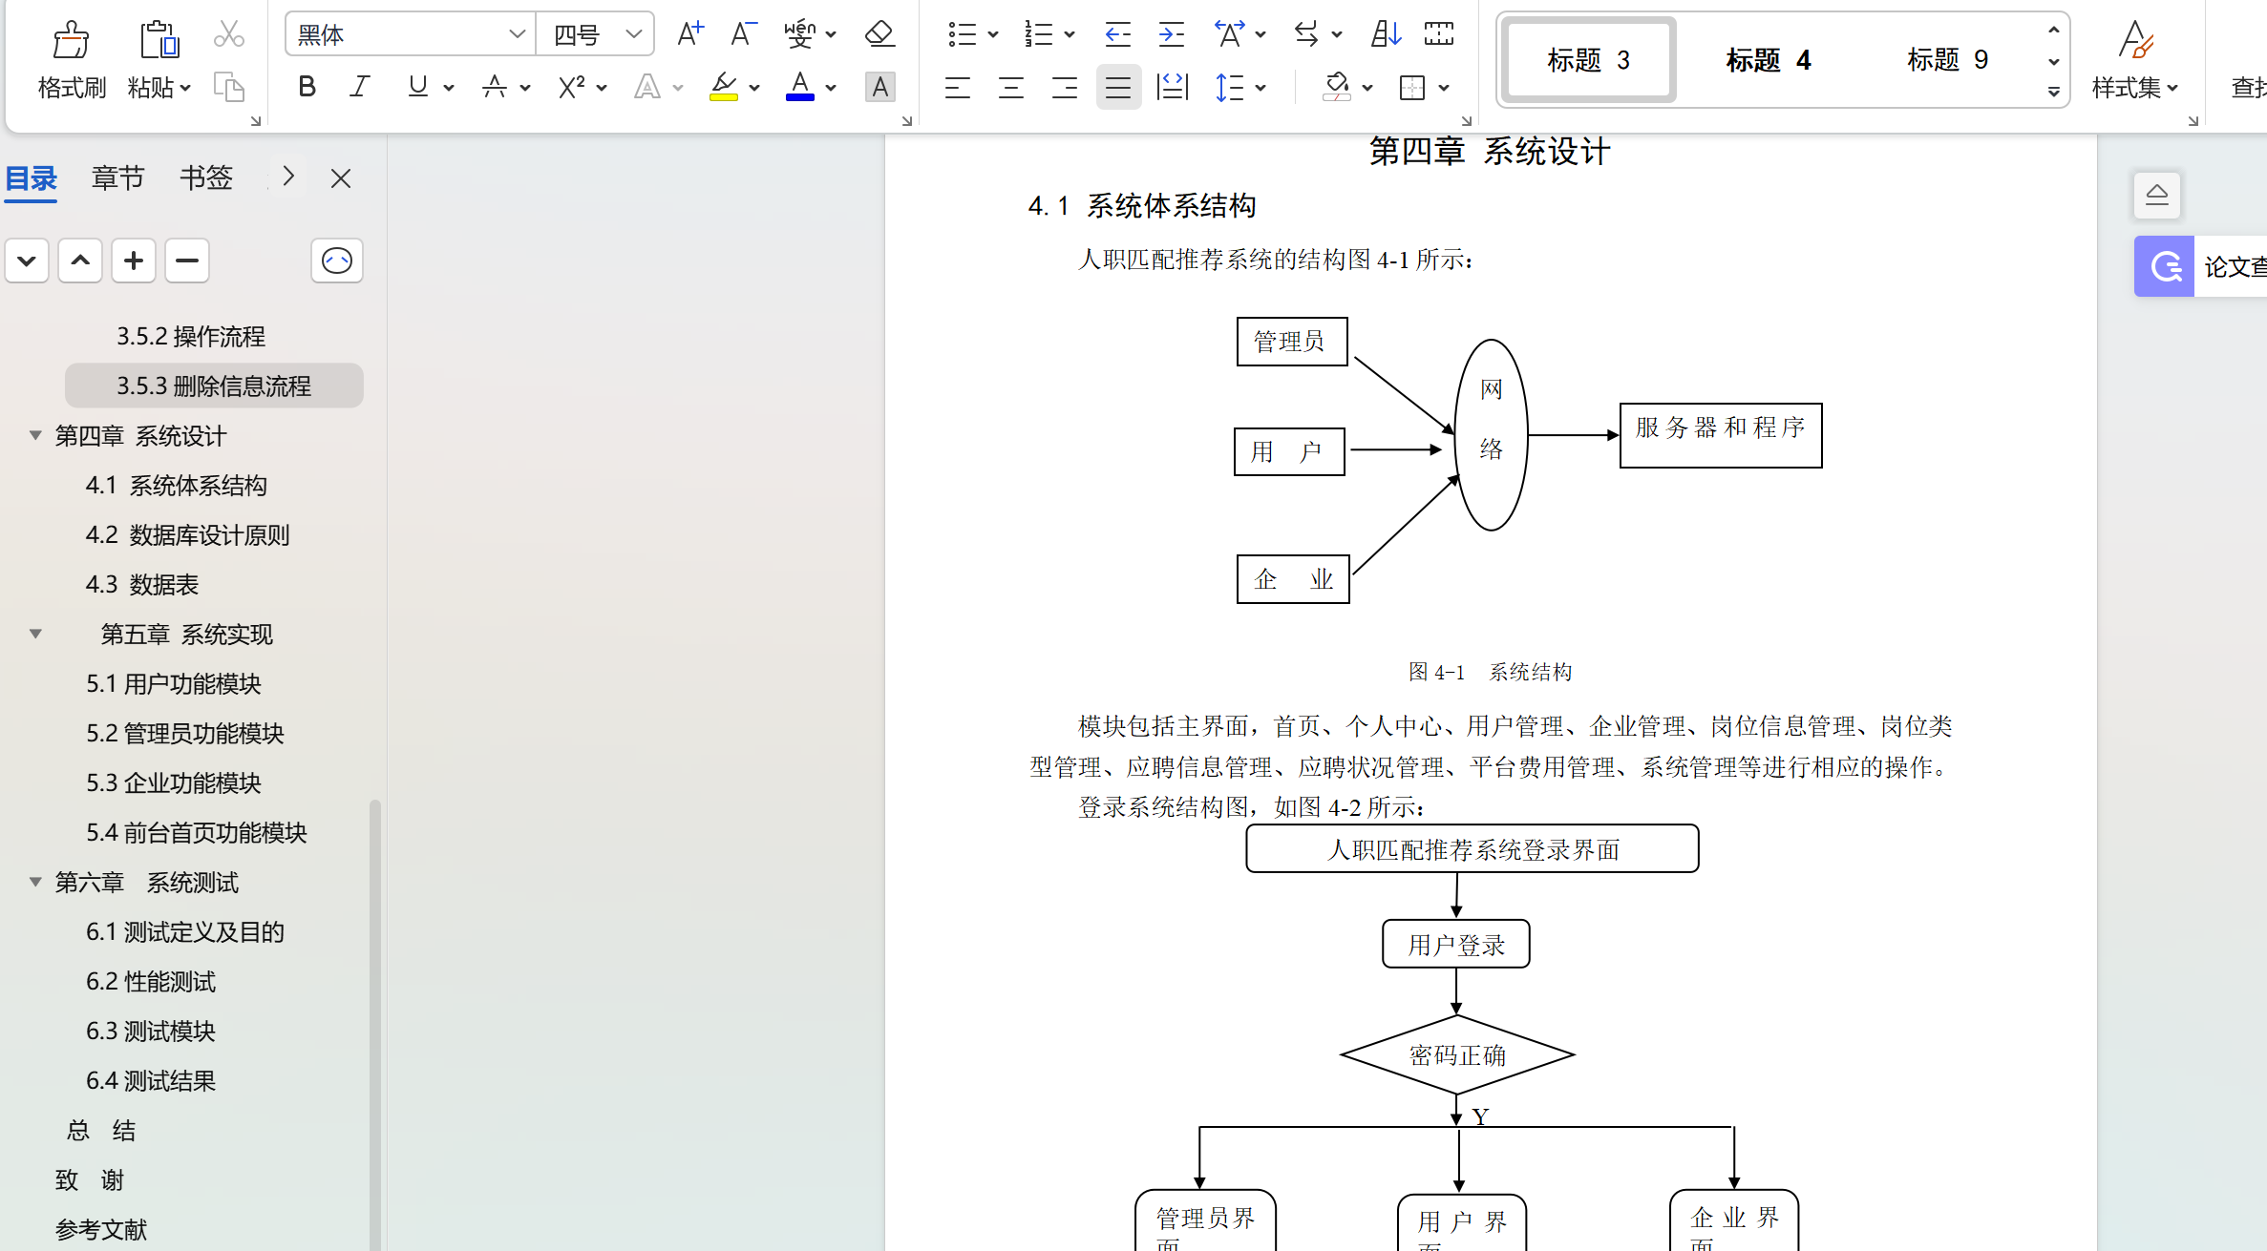Enable justified text alignment

pos(1118,88)
